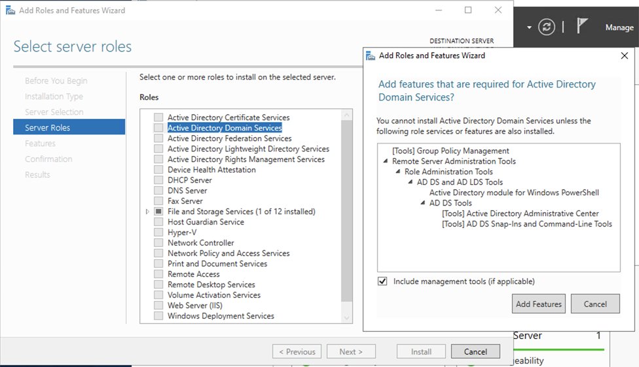The height and width of the screenshot is (367, 639).
Task: Select Print and Document Services text
Action: 217,264
